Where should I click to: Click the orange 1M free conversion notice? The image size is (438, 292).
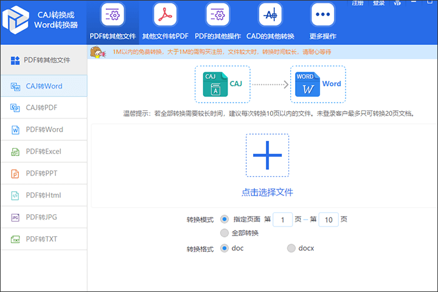pyautogui.click(x=222, y=52)
